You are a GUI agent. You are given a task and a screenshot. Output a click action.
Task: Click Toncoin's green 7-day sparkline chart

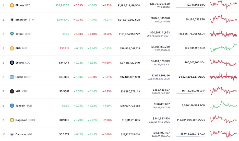point(223,105)
